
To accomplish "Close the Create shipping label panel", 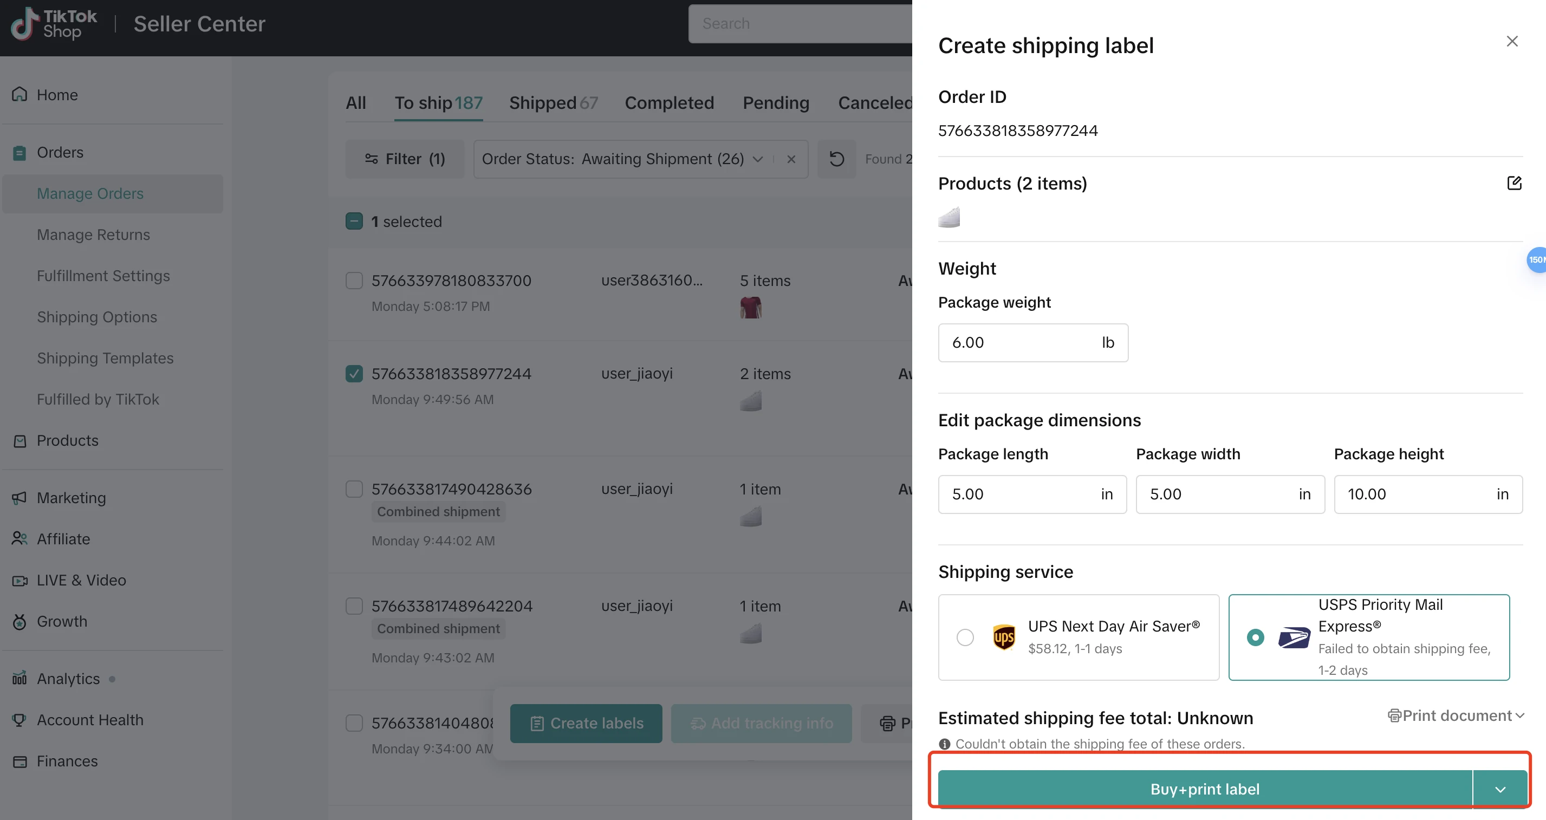I will tap(1512, 41).
